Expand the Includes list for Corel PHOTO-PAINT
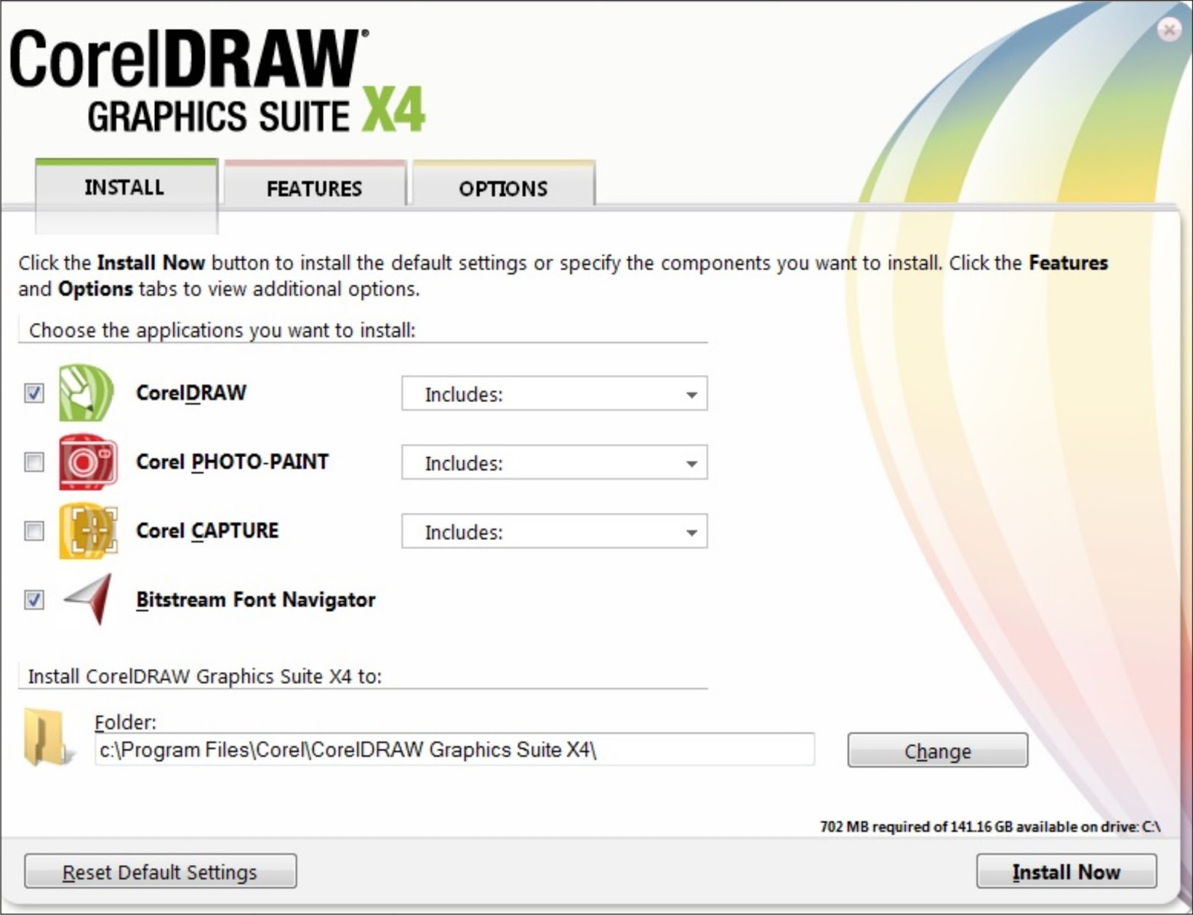This screenshot has width=1193, height=915. [691, 462]
